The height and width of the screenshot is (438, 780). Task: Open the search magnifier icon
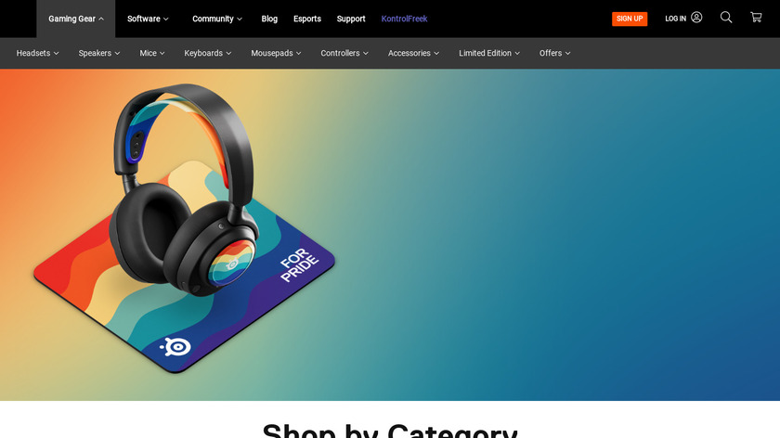[726, 18]
